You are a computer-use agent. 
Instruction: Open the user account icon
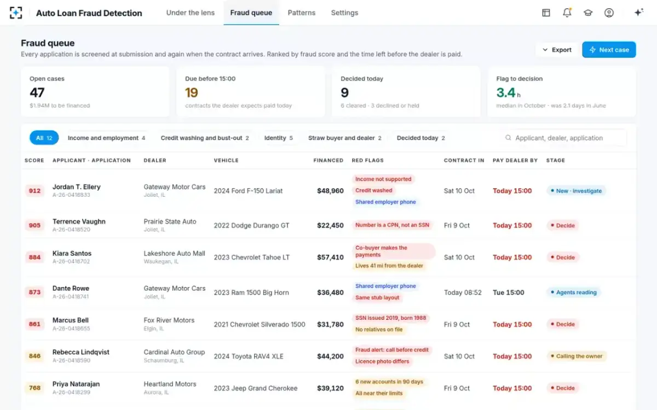pos(609,13)
